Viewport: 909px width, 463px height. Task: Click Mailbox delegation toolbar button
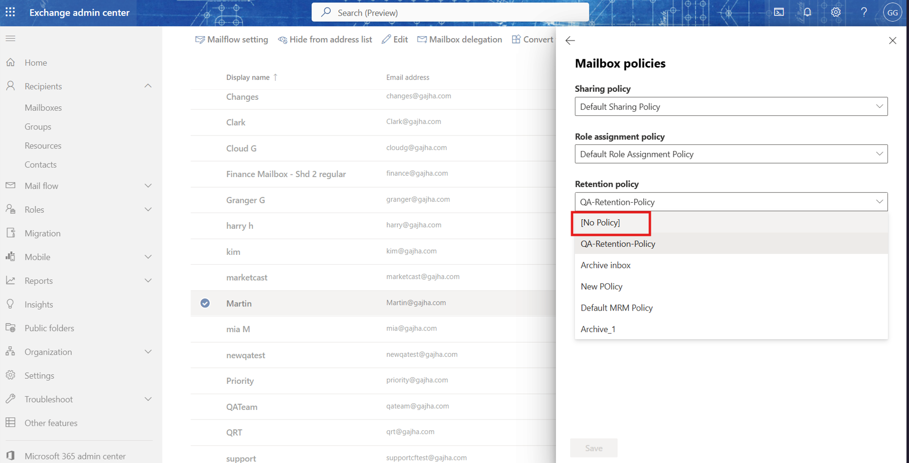click(x=460, y=40)
